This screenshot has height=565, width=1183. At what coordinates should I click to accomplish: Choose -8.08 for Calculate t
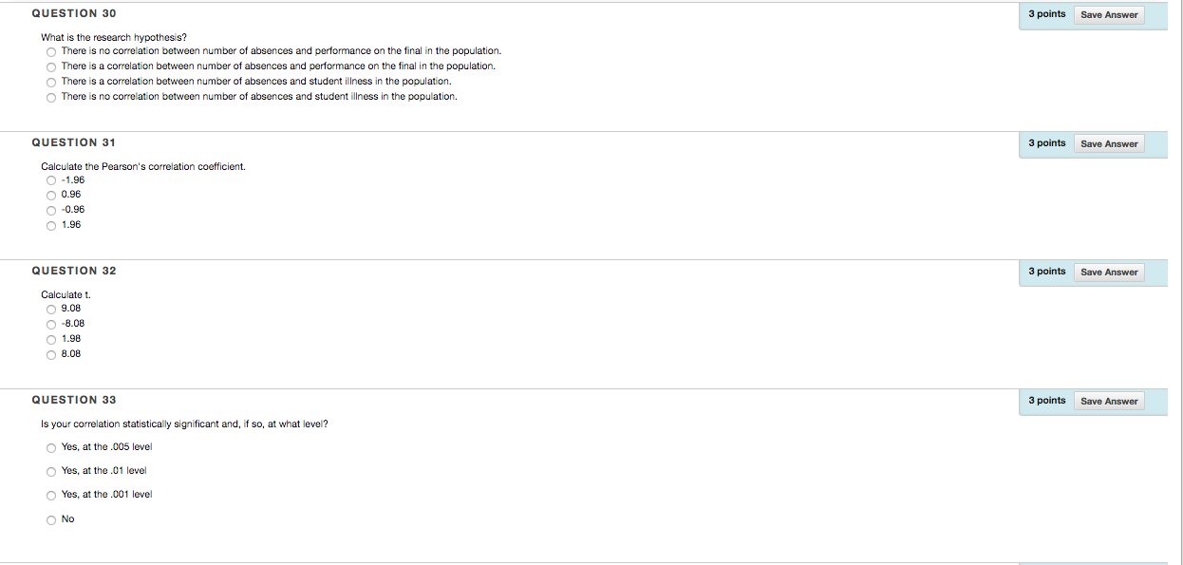(51, 324)
